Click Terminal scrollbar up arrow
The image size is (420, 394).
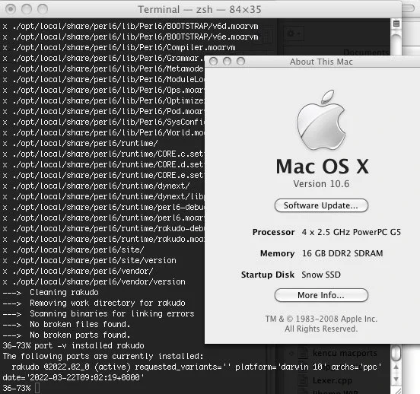tap(396, 367)
